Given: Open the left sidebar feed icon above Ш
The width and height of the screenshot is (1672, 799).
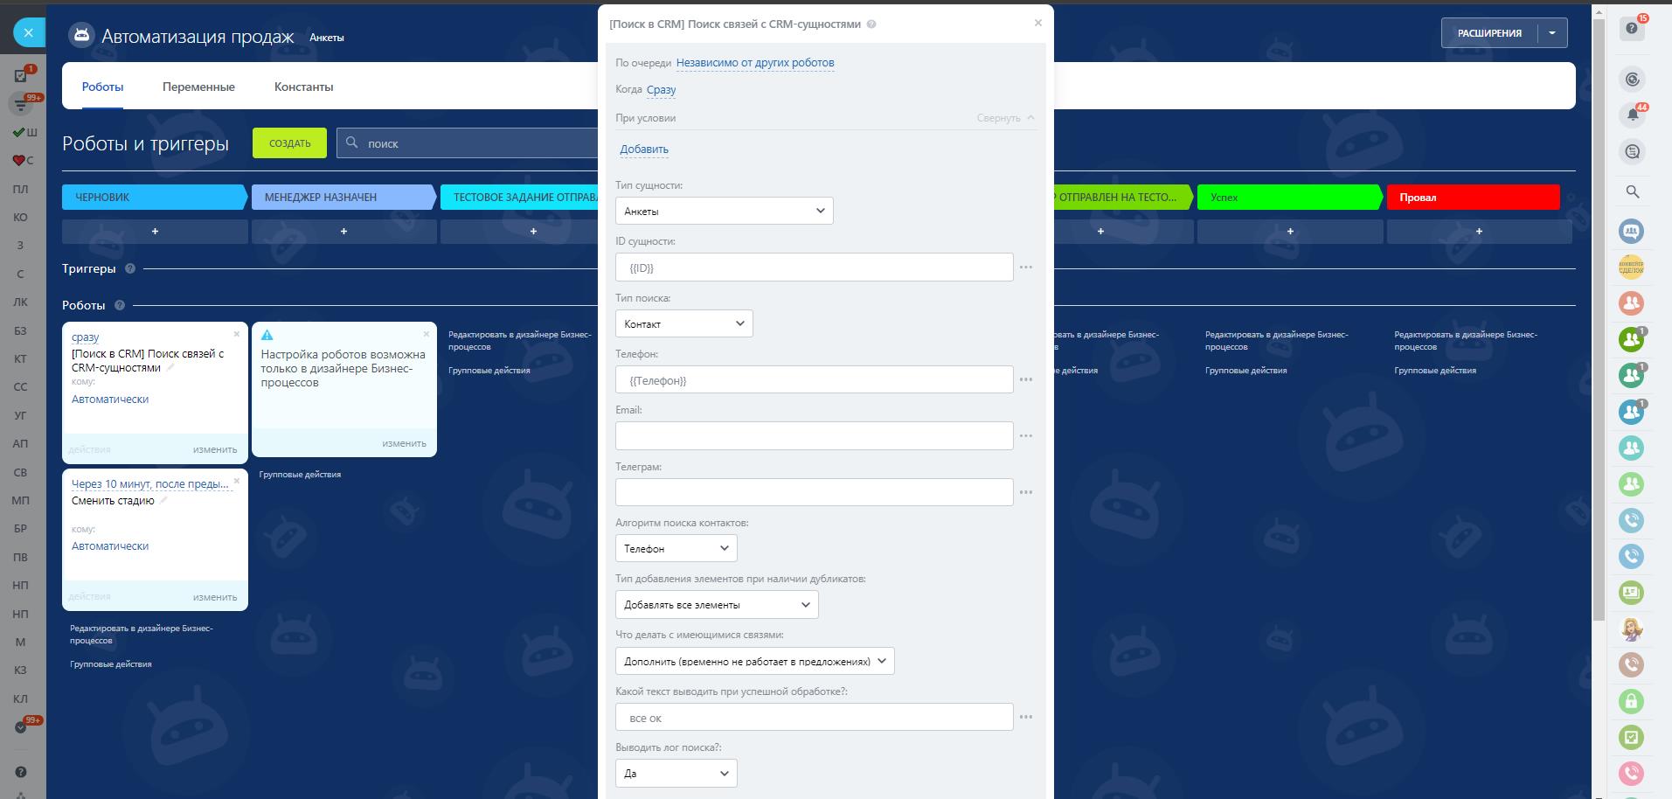Looking at the screenshot, I should click(20, 105).
